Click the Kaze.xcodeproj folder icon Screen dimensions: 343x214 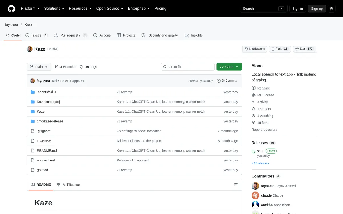click(33, 102)
